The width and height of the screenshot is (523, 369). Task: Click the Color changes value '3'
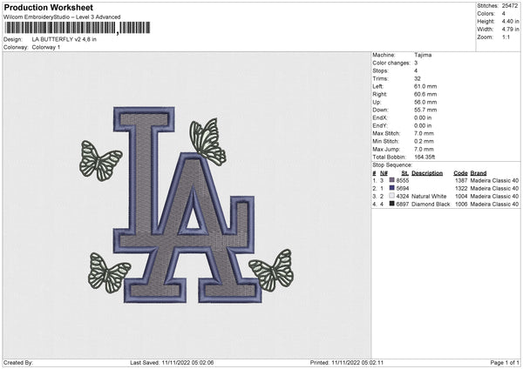tap(416, 63)
